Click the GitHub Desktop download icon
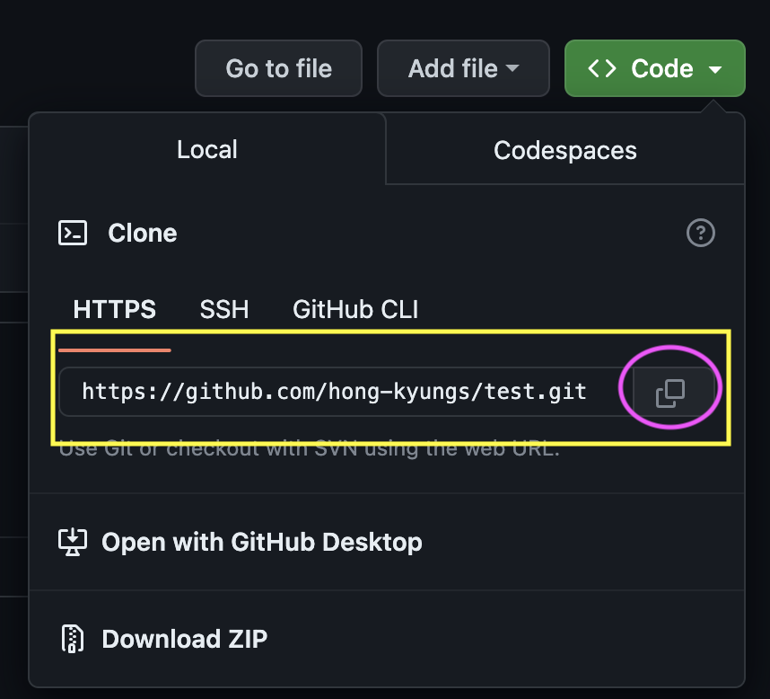This screenshot has height=699, width=770. tap(72, 542)
